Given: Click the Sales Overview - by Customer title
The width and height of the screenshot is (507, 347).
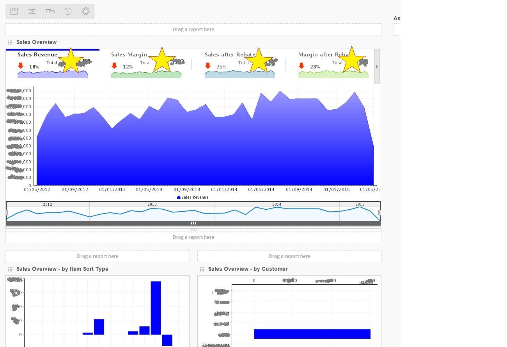Looking at the screenshot, I should (248, 269).
